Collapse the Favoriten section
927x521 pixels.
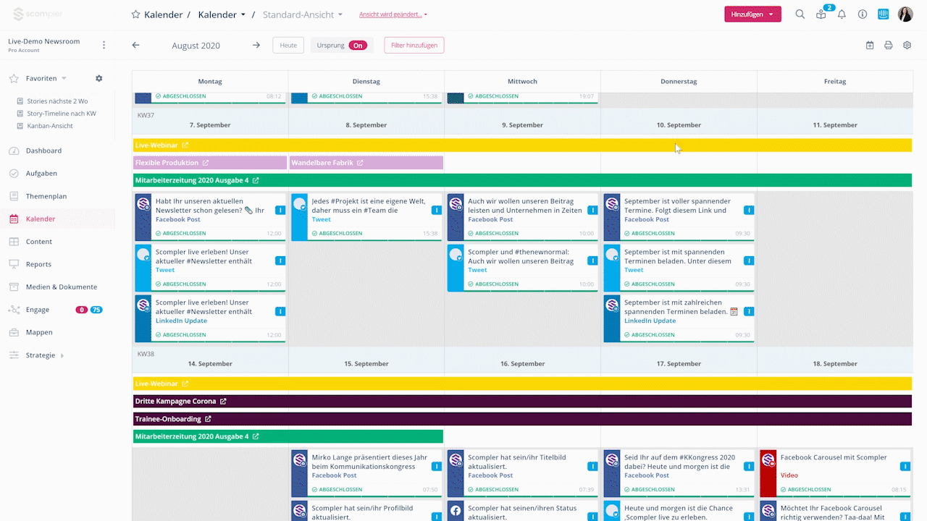coord(64,78)
